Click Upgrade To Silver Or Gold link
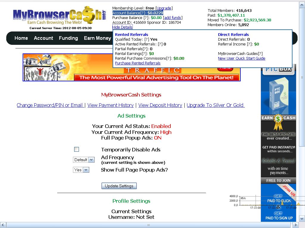This screenshot has height=228, width=305. click(x=216, y=105)
